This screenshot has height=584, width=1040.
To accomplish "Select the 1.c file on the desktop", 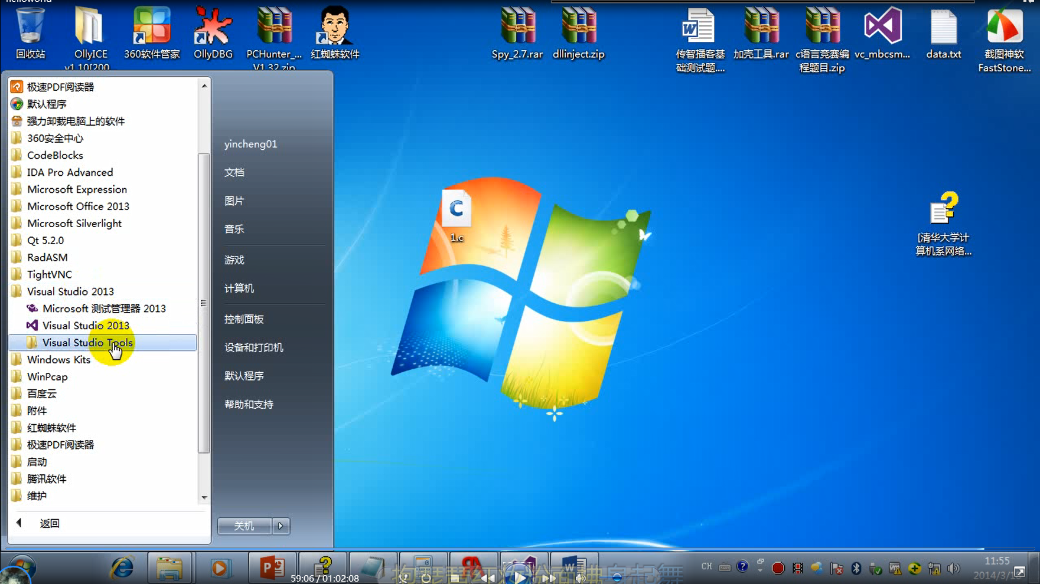I will pyautogui.click(x=457, y=216).
